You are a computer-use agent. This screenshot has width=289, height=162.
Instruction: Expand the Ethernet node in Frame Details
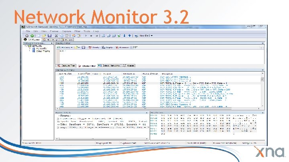(x=58, y=119)
